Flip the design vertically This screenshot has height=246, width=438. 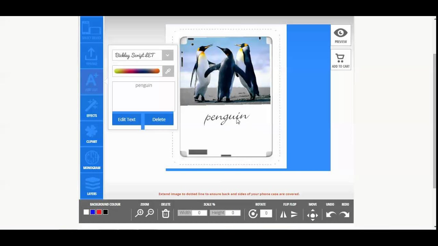[294, 214]
